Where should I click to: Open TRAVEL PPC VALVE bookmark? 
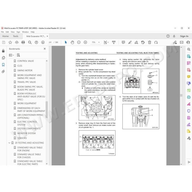coord(27,82)
